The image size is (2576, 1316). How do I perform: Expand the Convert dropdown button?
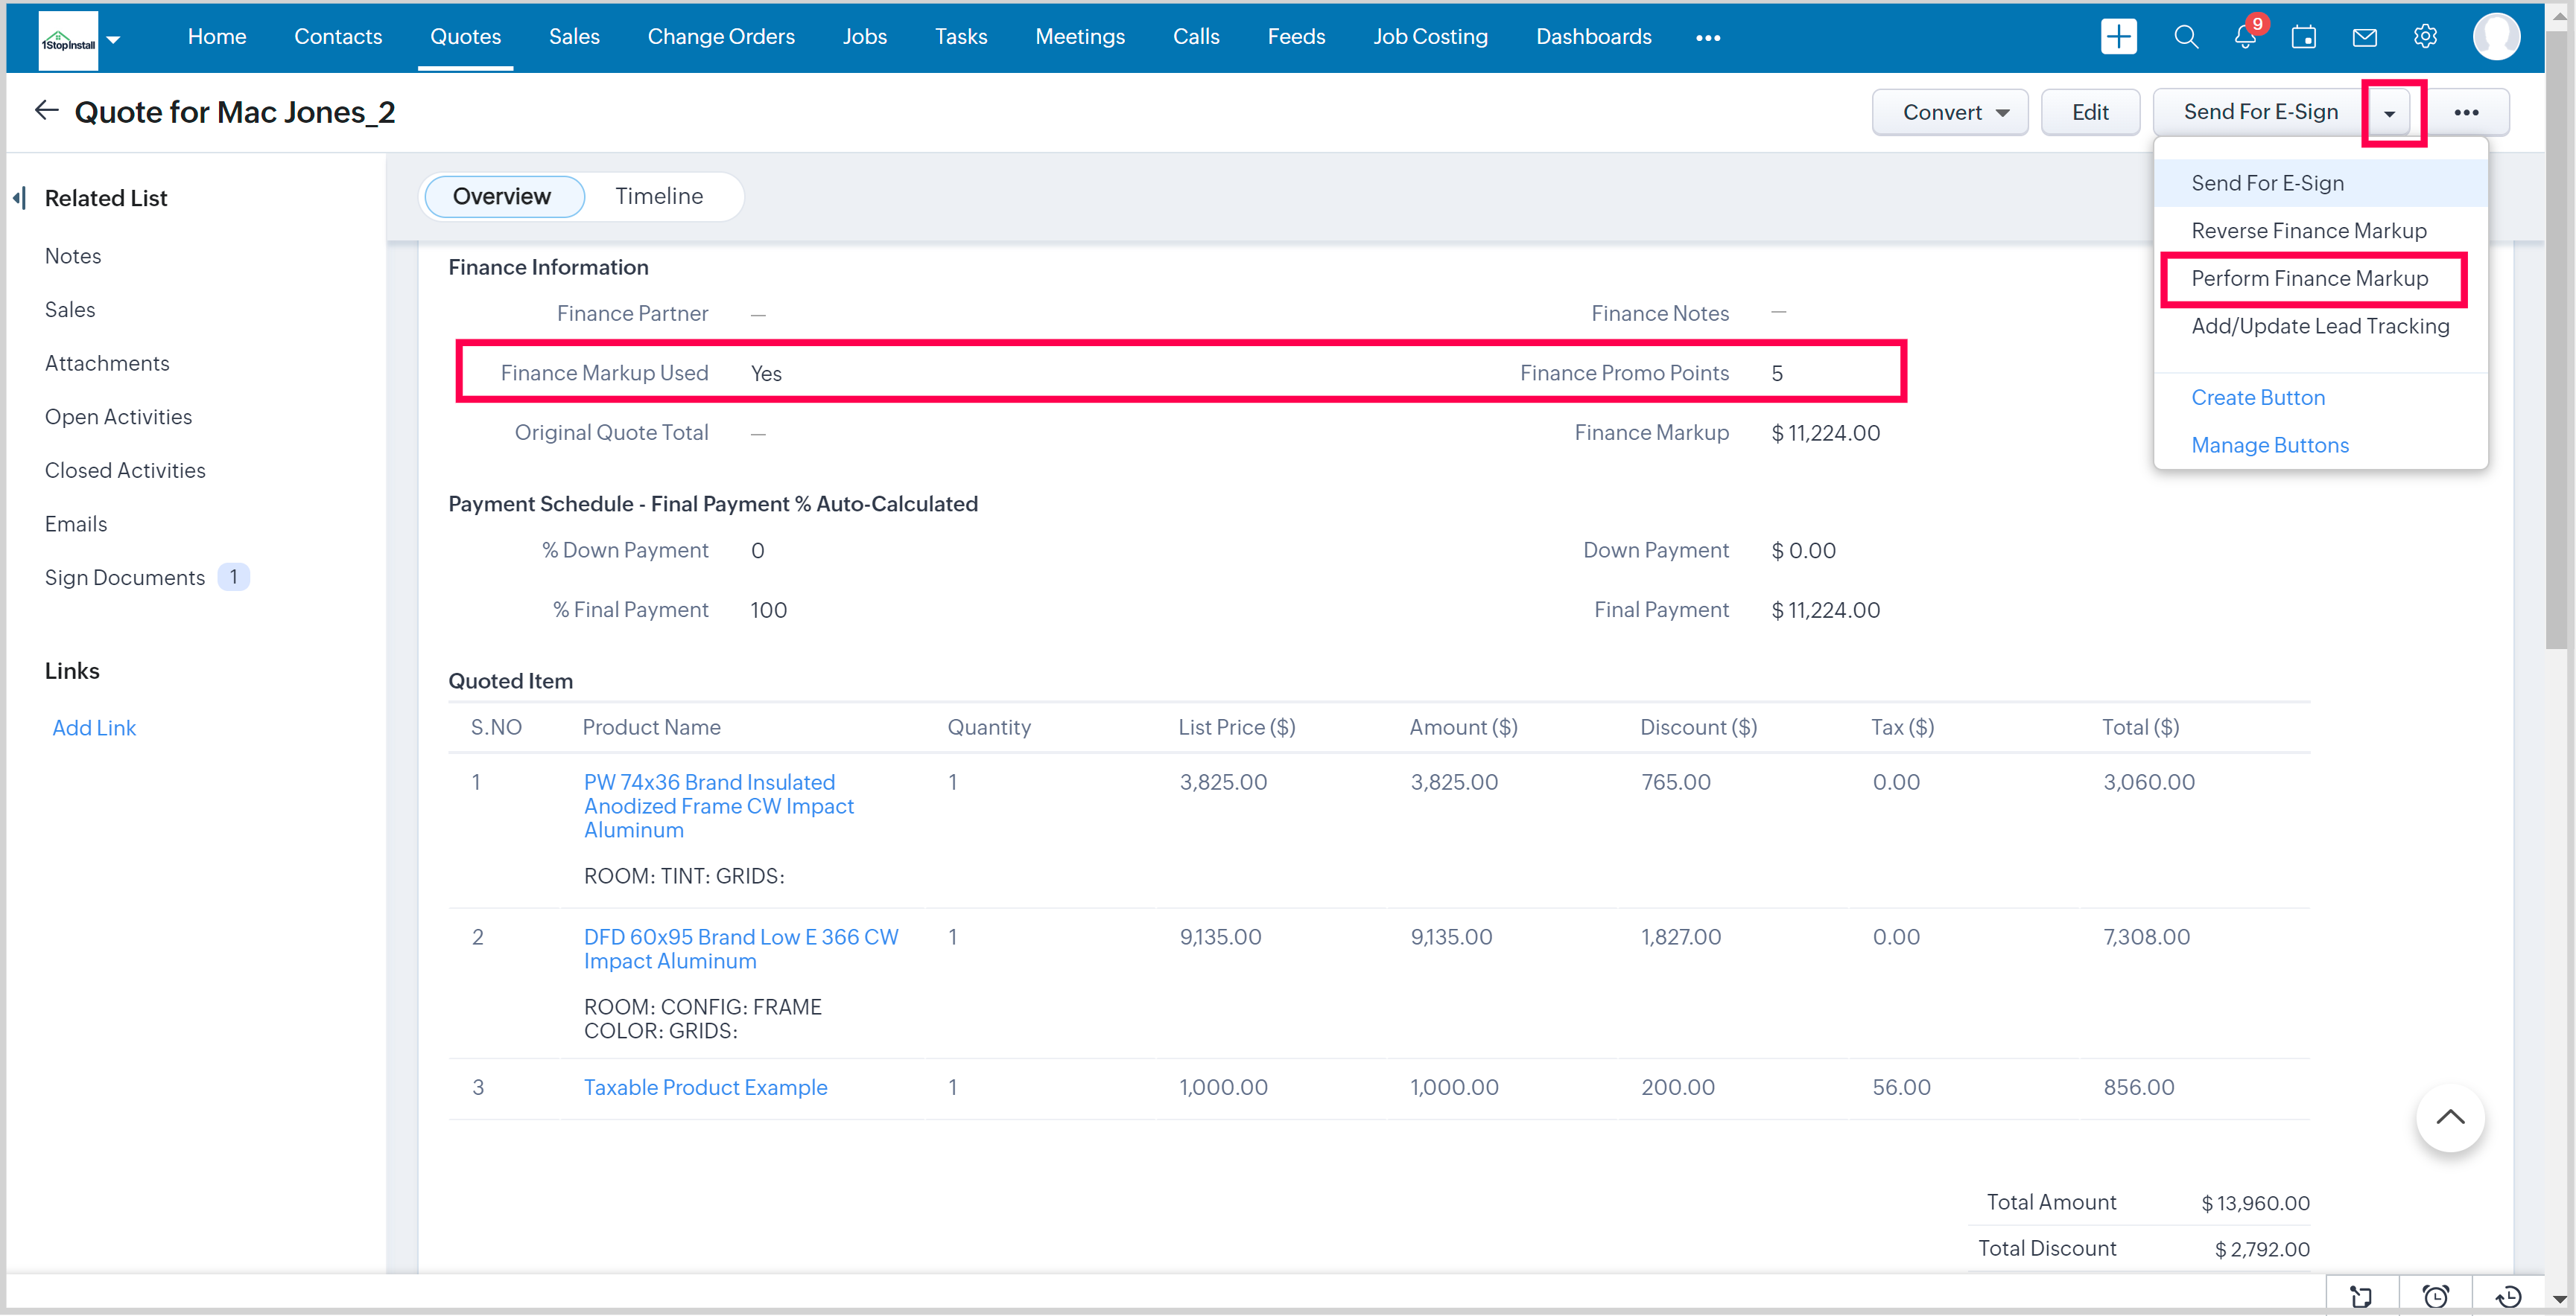coord(1949,112)
